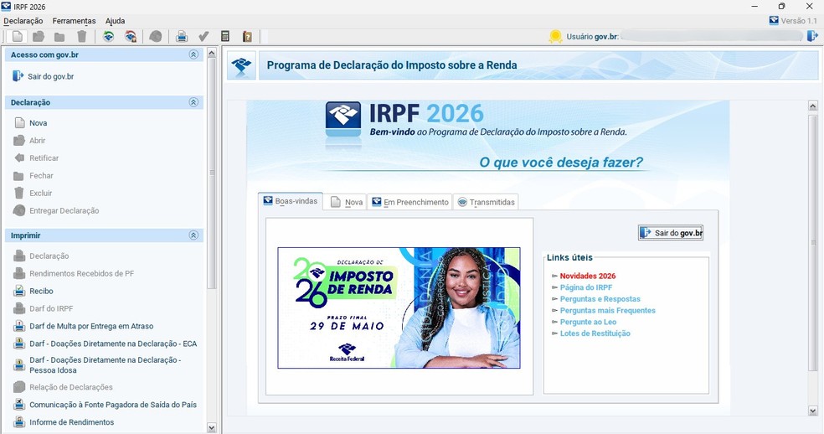This screenshot has width=824, height=434.
Task: Click the Versão 1.1 Receita icon
Action: point(774,20)
